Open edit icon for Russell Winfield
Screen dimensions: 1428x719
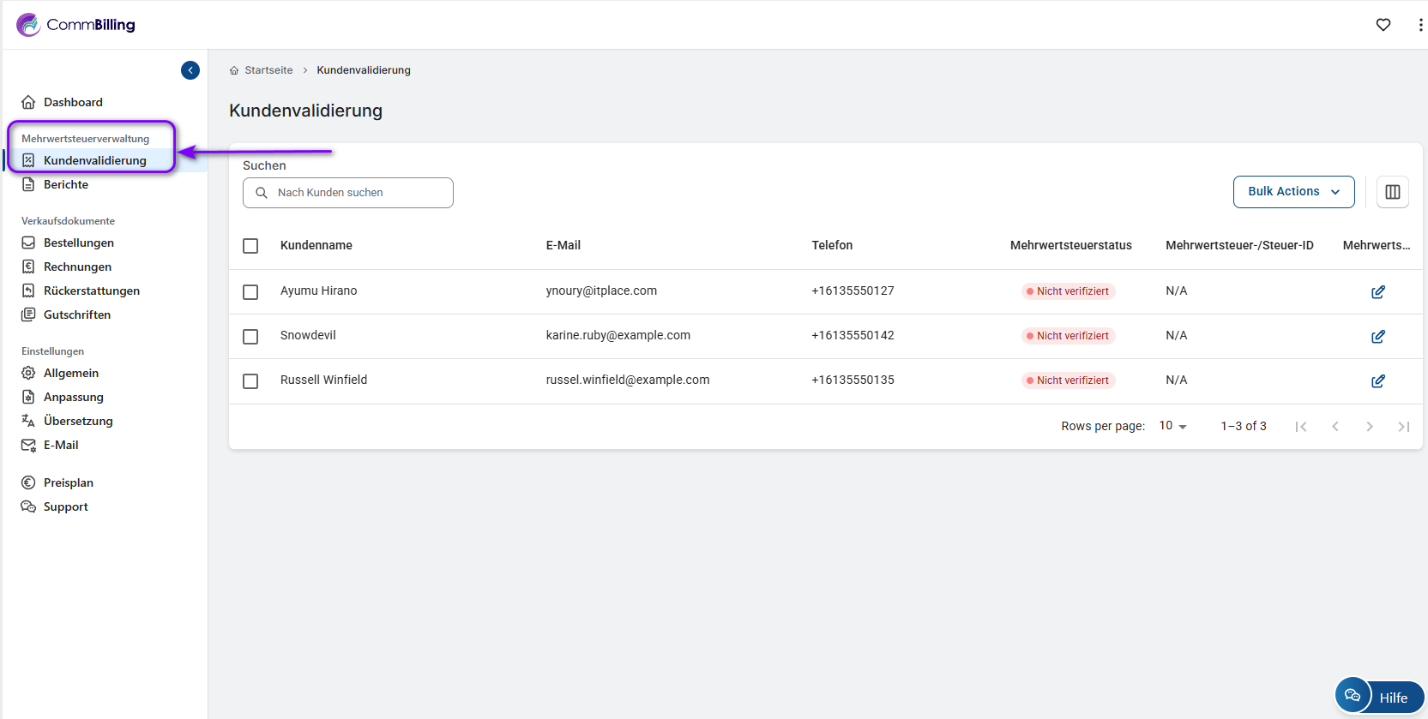pos(1377,381)
